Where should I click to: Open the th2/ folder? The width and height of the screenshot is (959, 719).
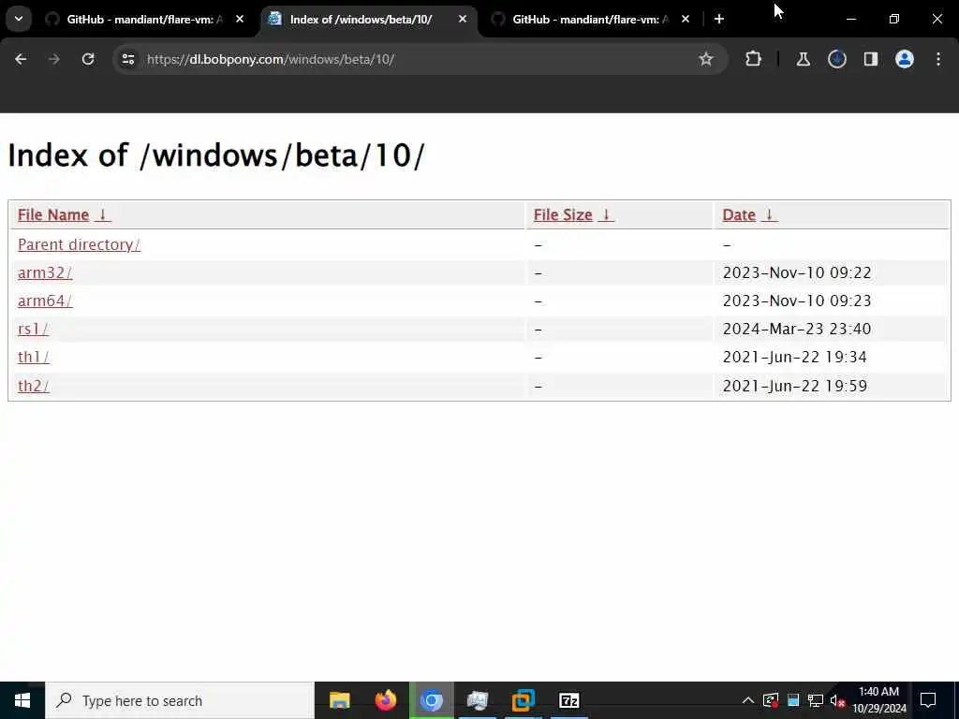click(x=33, y=386)
